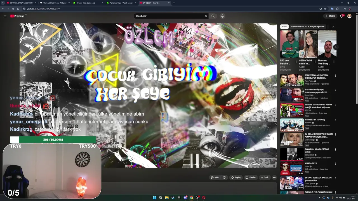This screenshot has width=358, height=201.
Task: Open 'TÜM İFTİRALARI ÇÖZDÜM' video title
Action: [x=317, y=76]
